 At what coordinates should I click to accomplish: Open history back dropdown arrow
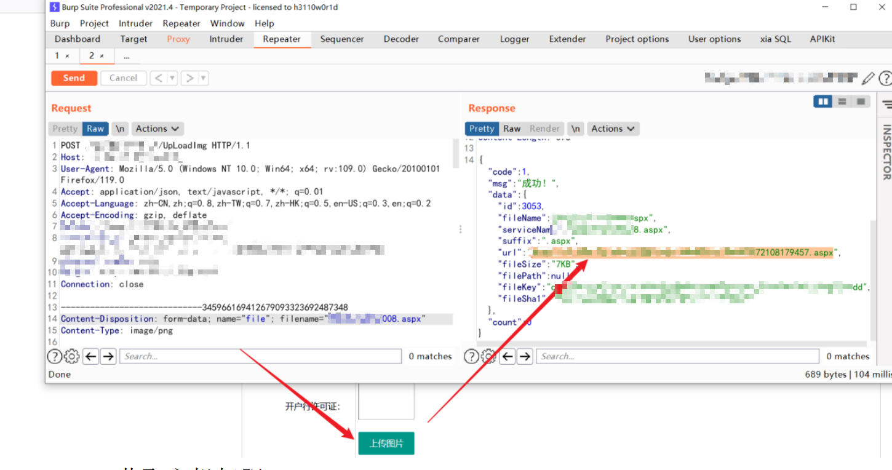pos(172,78)
